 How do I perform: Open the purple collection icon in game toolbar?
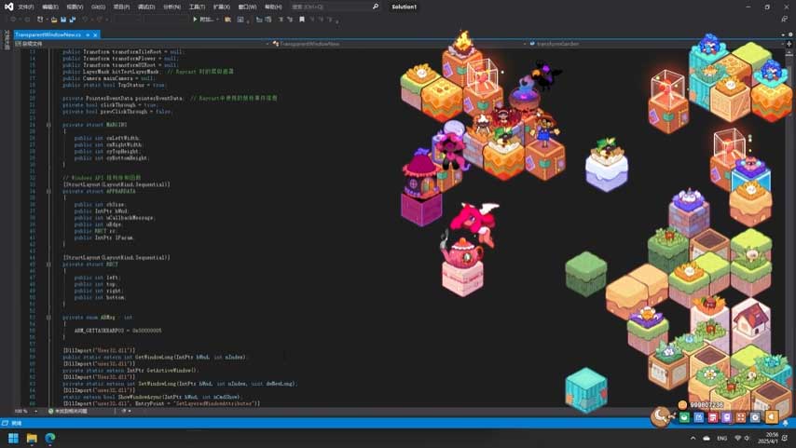point(727,417)
